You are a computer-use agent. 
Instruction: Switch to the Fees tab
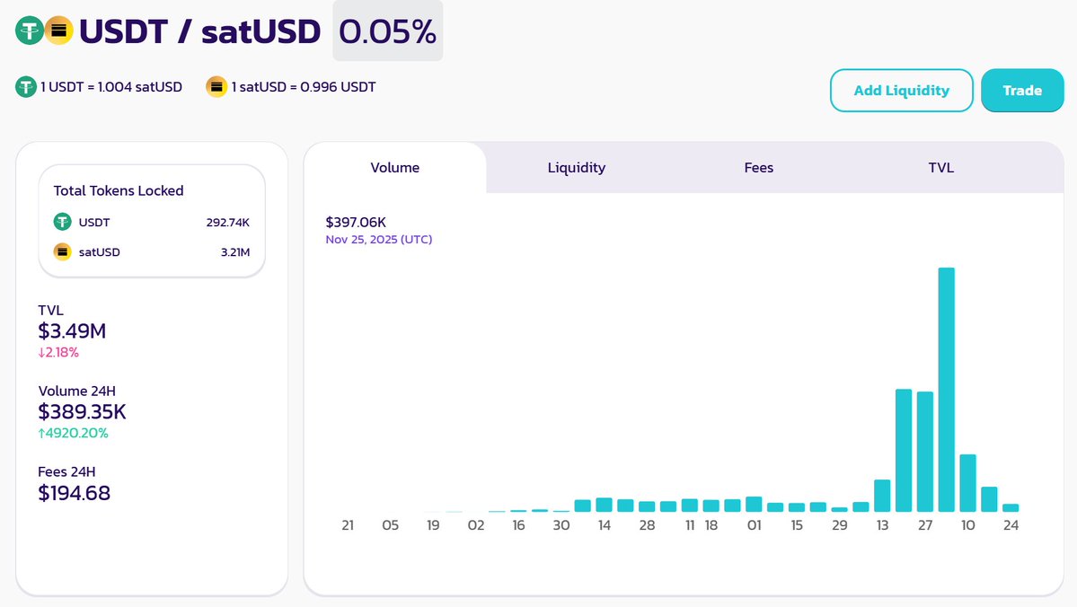coord(758,168)
